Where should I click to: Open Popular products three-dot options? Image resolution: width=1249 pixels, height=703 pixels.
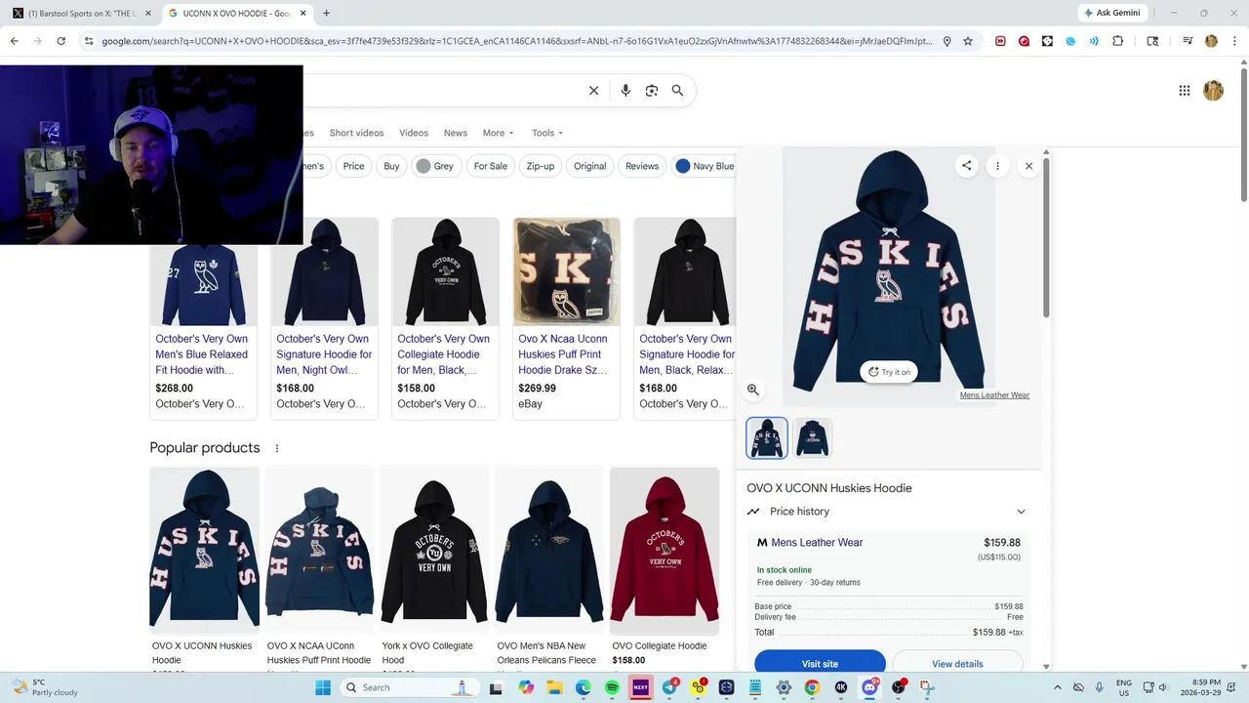tap(277, 448)
